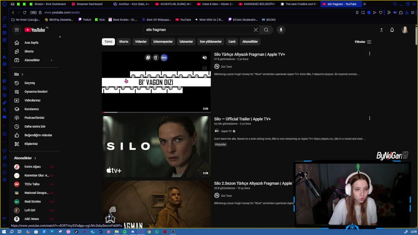Open Silo — Official Trailer title link
The height and width of the screenshot is (235, 418).
point(242,119)
